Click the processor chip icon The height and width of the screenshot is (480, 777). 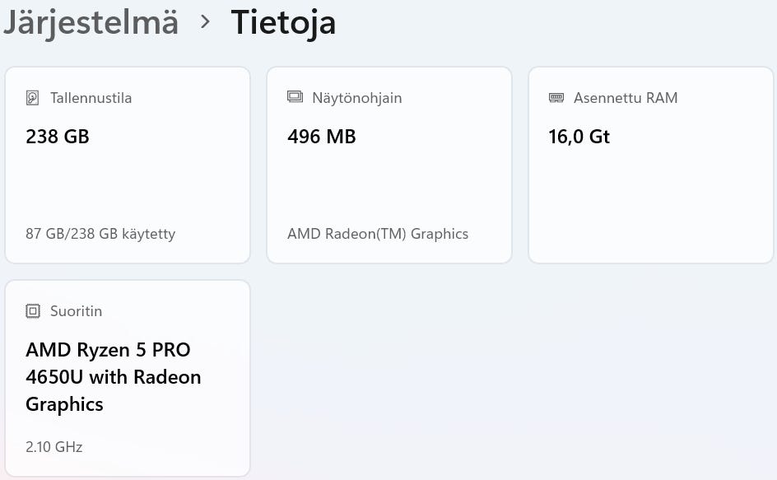(x=33, y=311)
